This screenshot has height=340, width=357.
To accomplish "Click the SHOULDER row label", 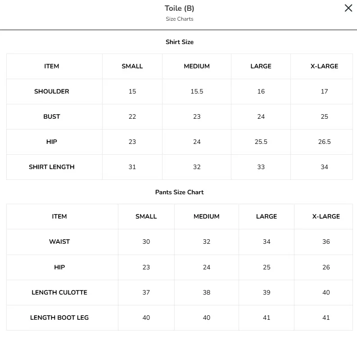I will click(x=51, y=91).
